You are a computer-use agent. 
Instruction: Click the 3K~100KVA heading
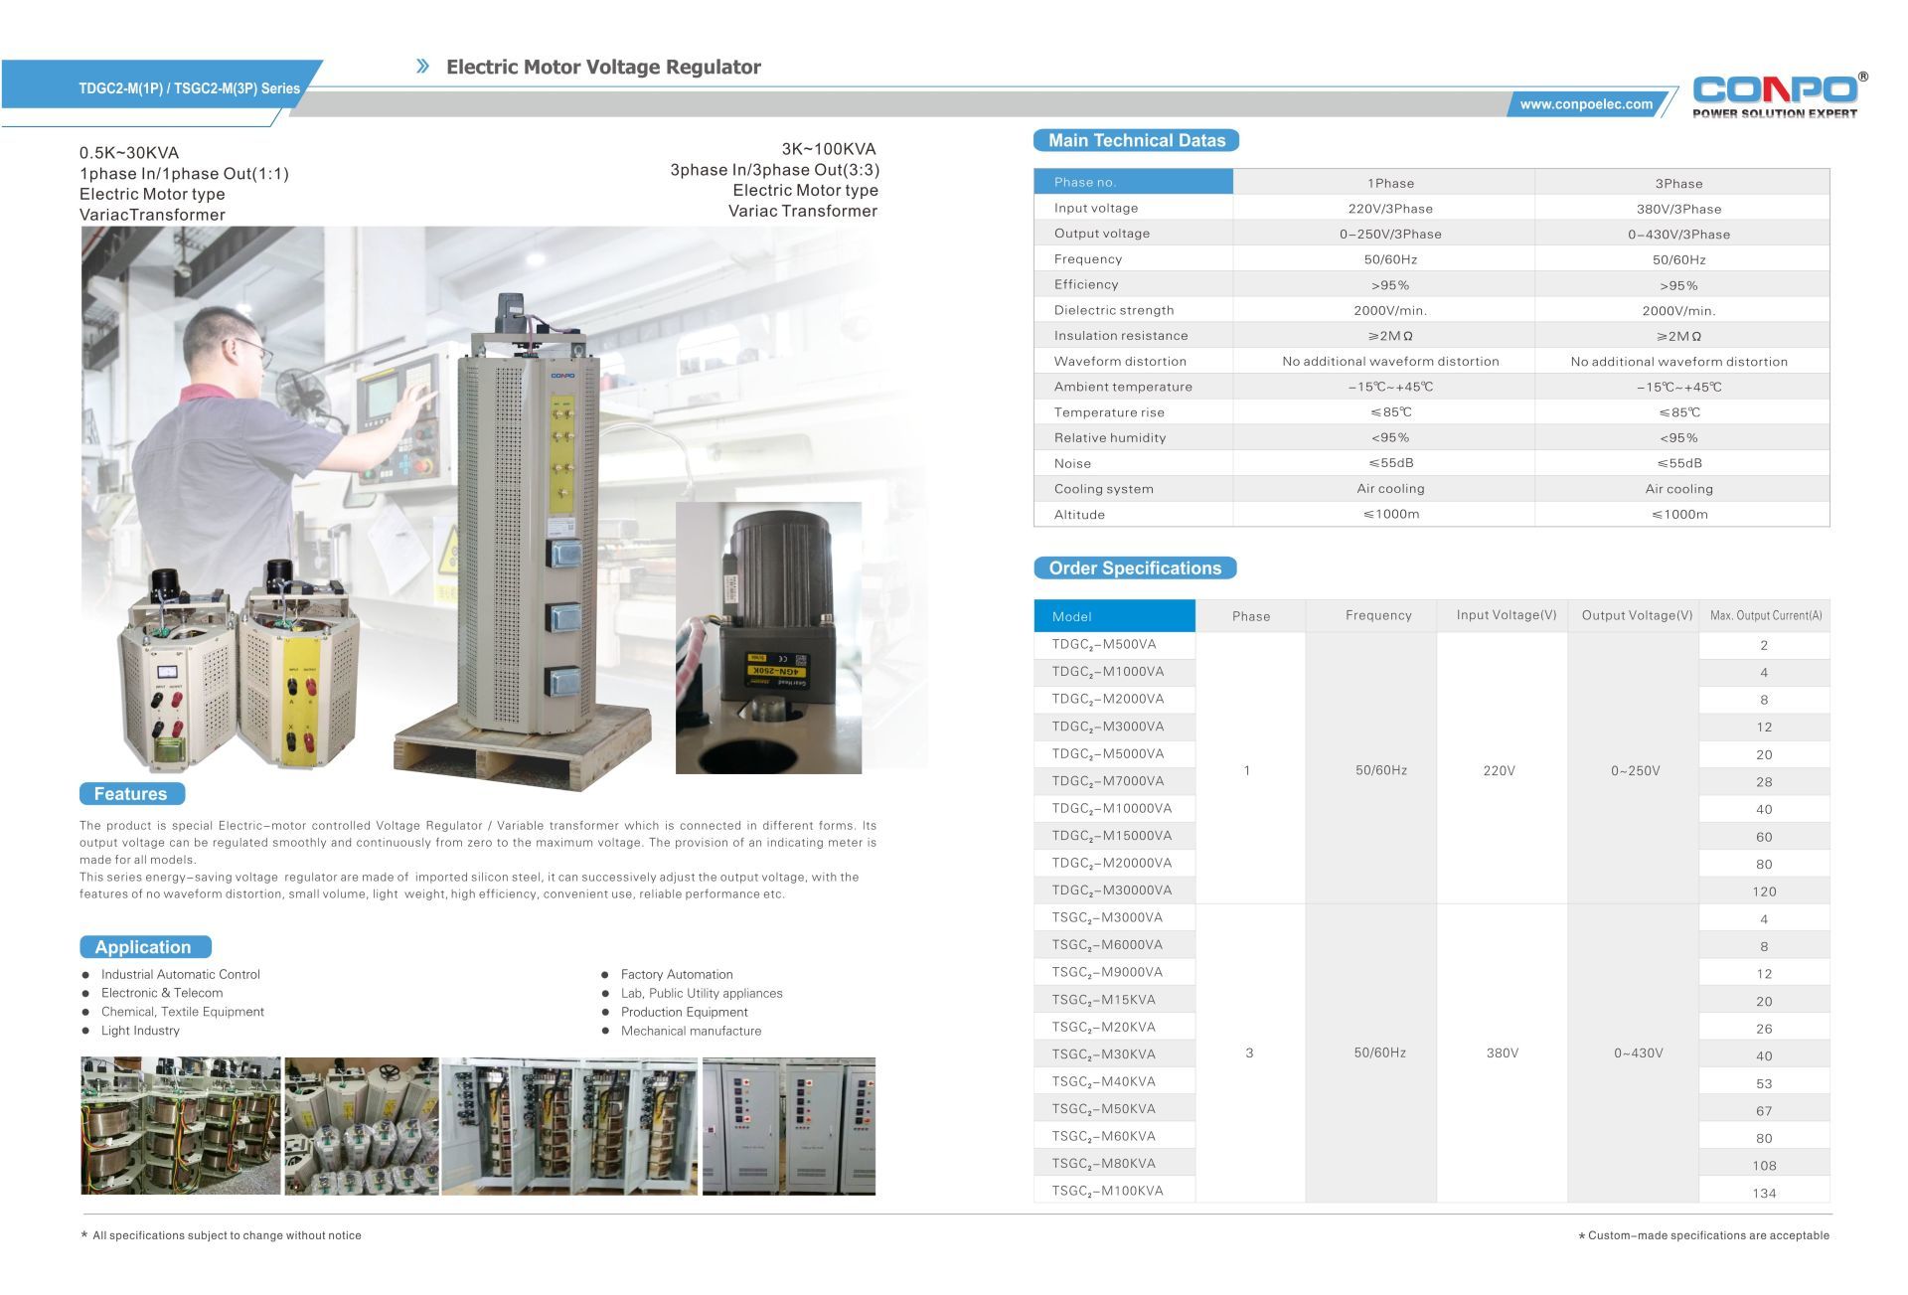point(829,149)
